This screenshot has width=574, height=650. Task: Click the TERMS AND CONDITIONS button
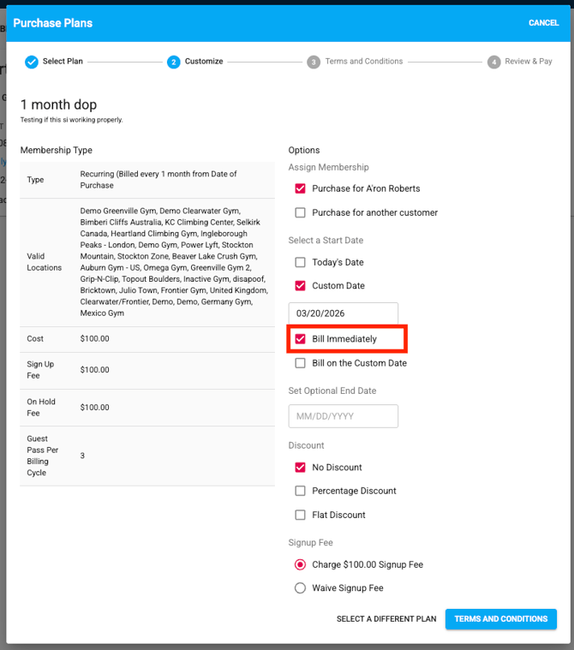pos(501,619)
